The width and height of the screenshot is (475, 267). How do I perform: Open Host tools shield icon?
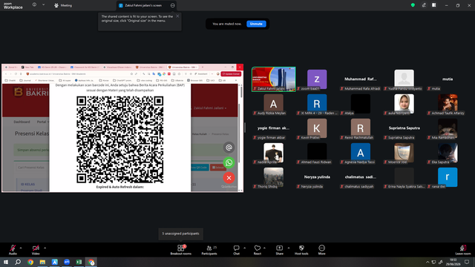coord(301,248)
